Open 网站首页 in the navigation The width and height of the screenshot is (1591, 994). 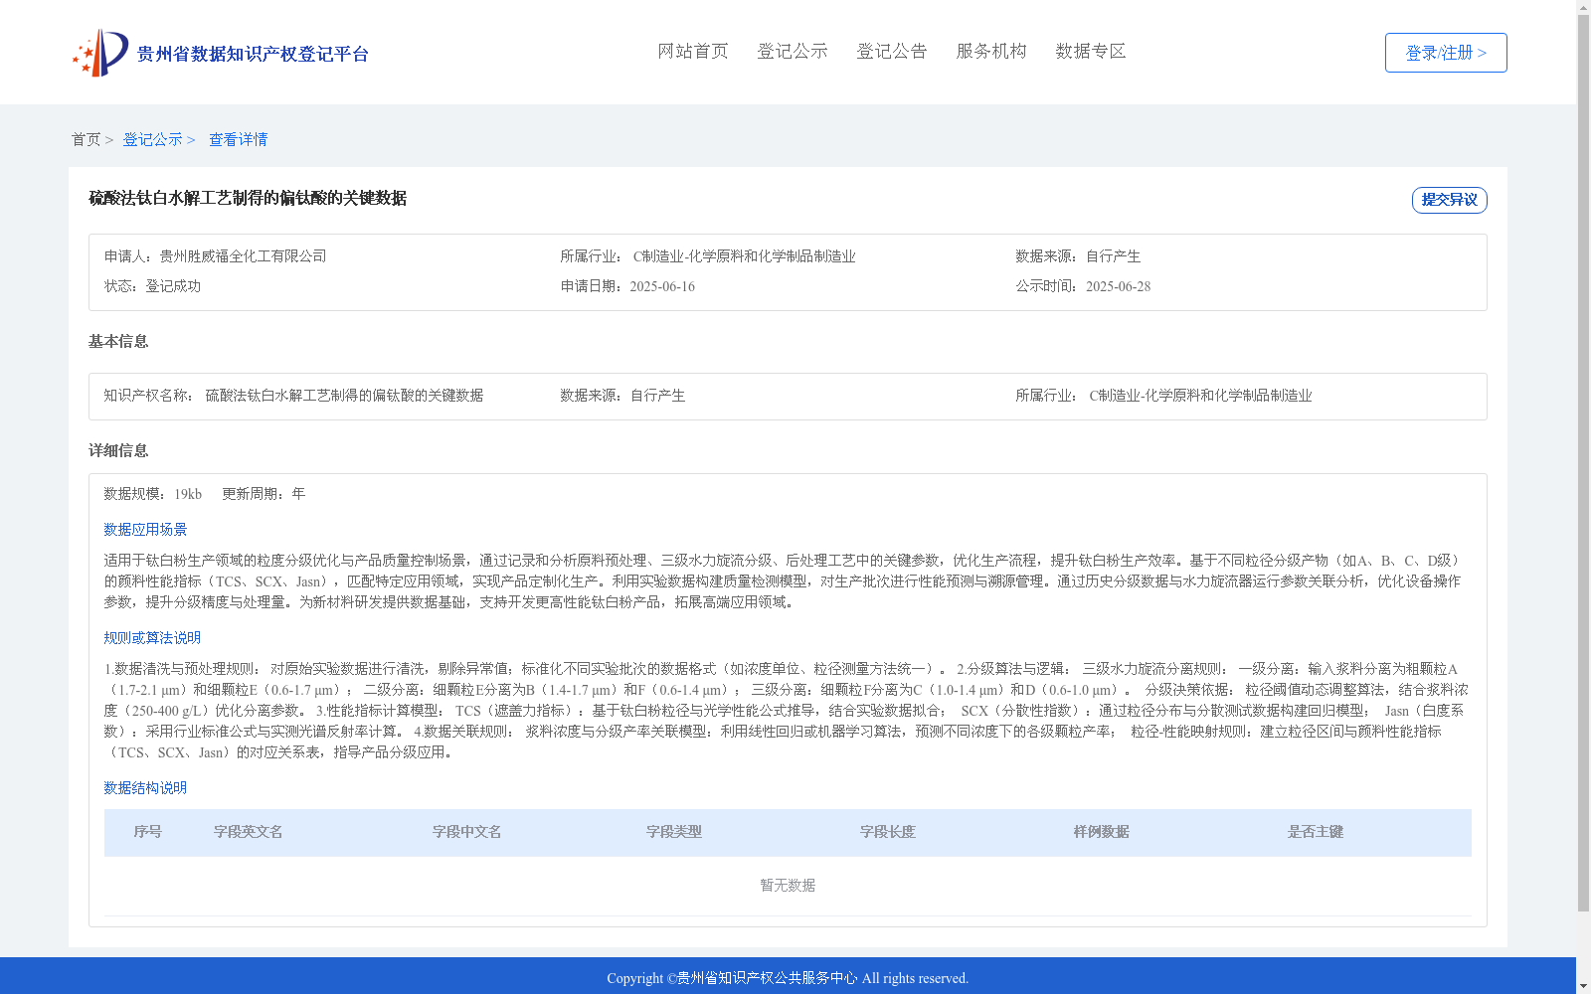[x=693, y=52]
